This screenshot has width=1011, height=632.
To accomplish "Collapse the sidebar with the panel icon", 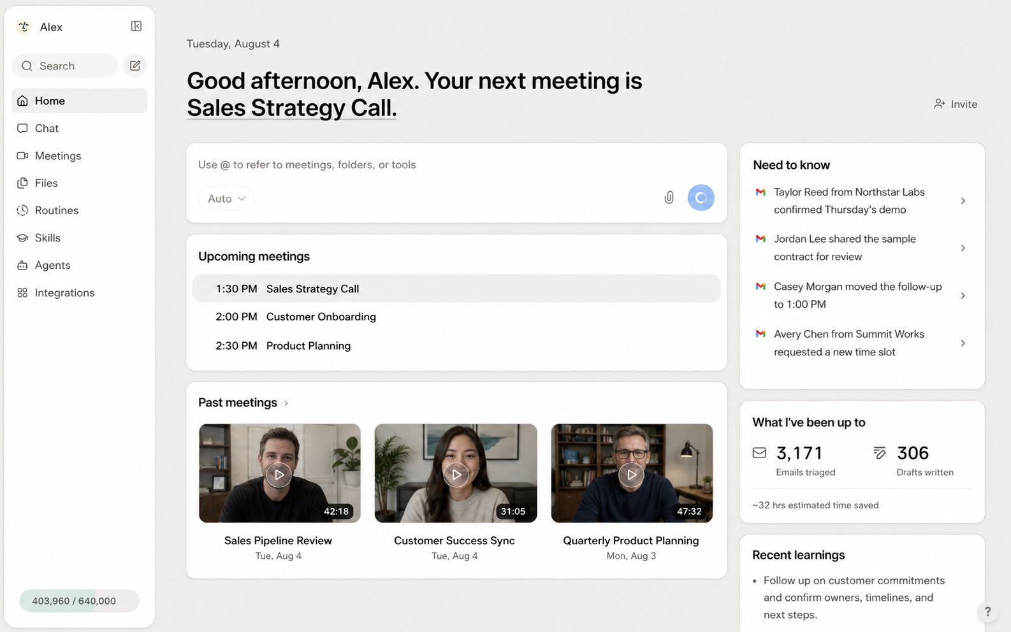I will 136,26.
